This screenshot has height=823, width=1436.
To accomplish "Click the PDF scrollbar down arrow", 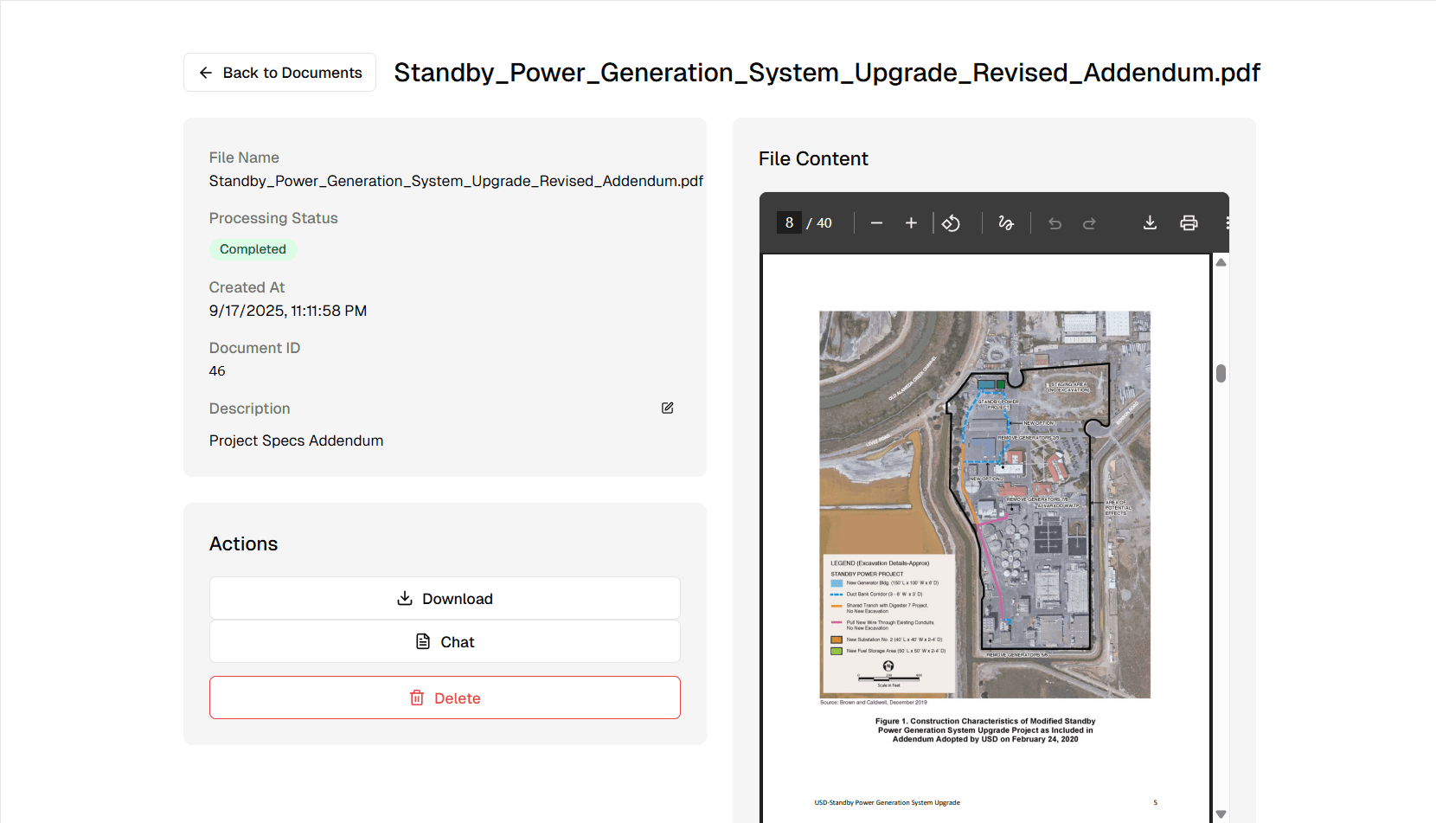I will tap(1221, 814).
